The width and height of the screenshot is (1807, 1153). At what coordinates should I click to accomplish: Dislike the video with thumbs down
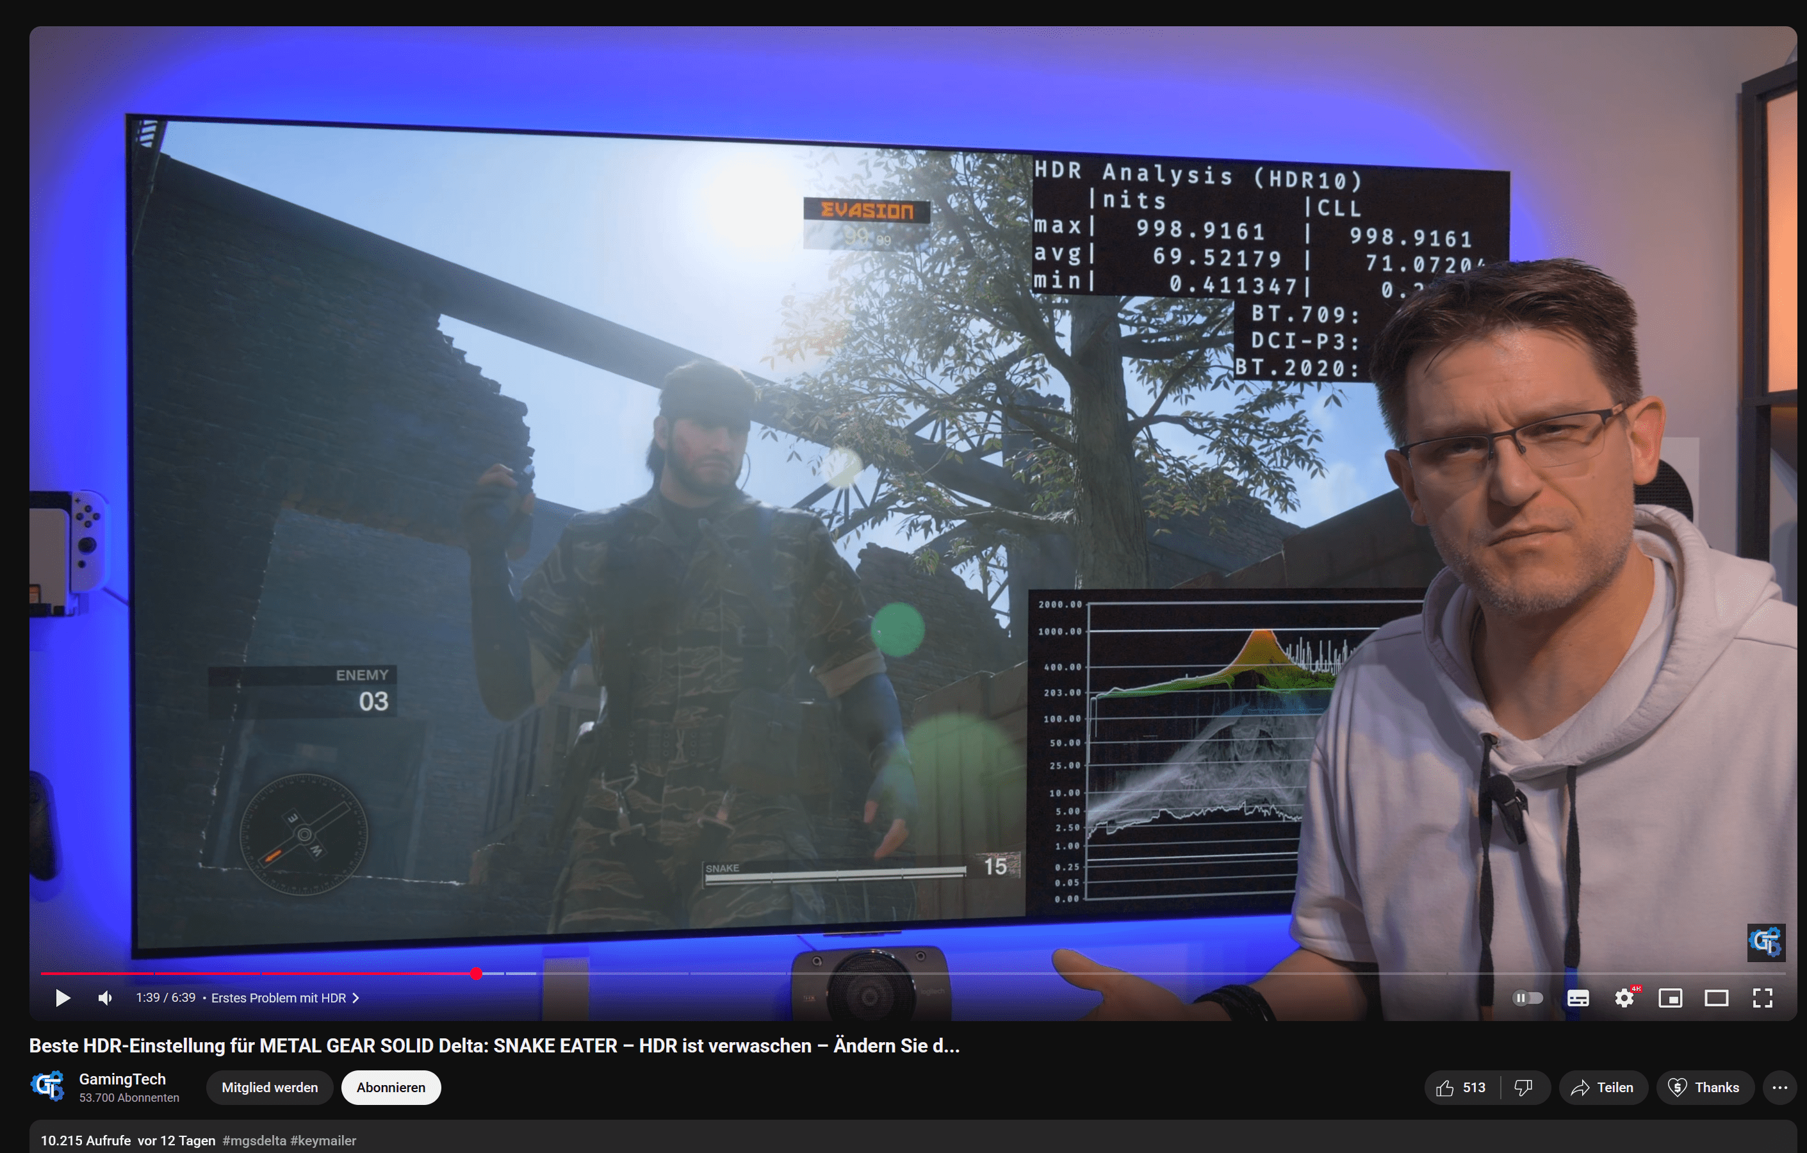(1523, 1088)
